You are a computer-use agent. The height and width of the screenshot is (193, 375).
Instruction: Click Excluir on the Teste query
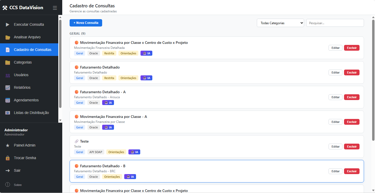point(352,147)
